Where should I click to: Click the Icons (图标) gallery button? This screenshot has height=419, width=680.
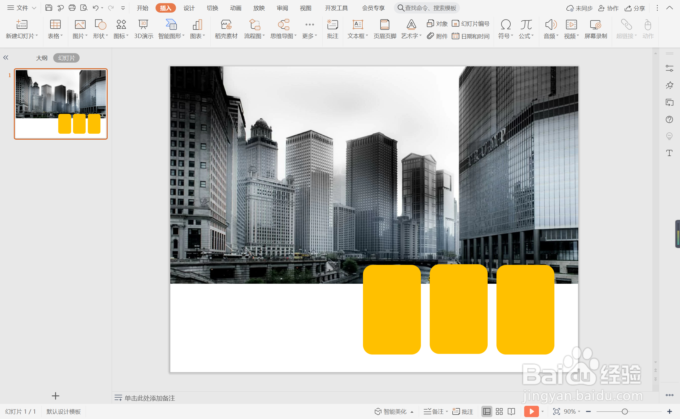[x=121, y=25]
